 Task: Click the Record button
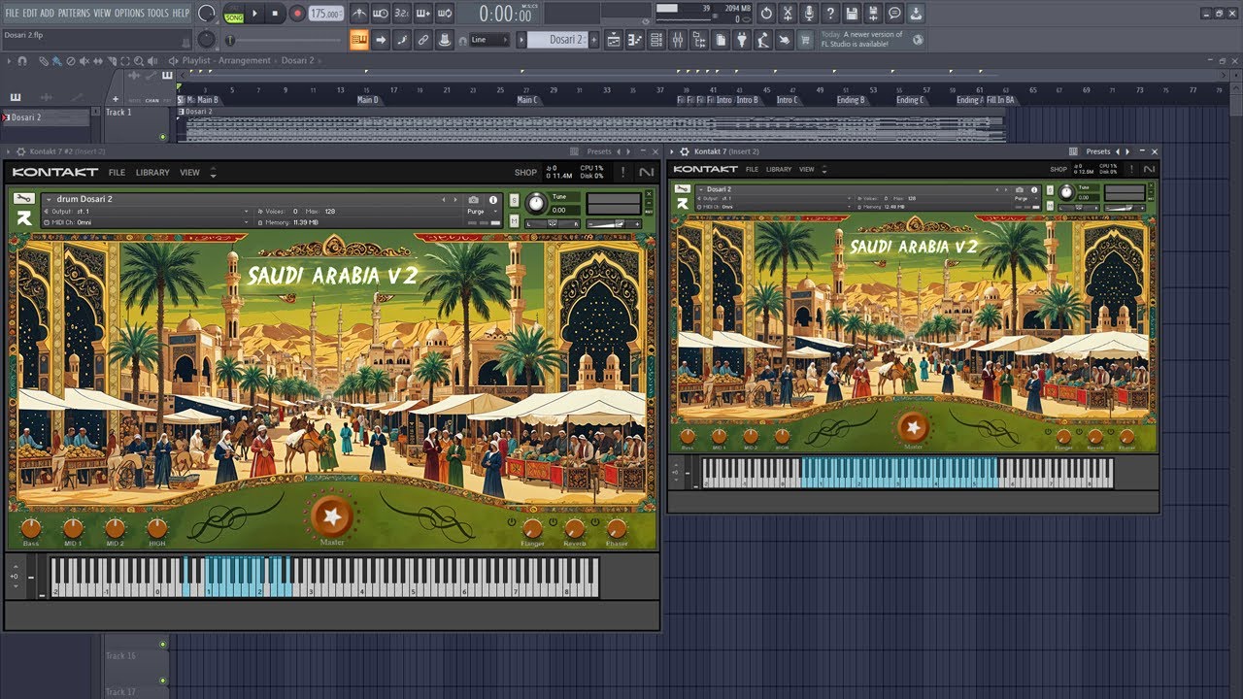[297, 13]
